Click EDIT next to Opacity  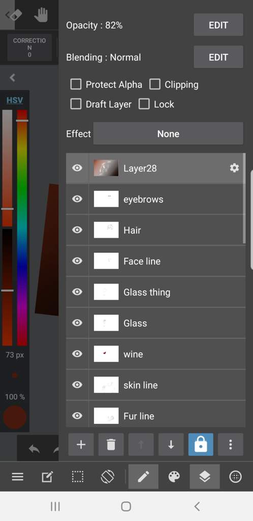[x=218, y=25]
